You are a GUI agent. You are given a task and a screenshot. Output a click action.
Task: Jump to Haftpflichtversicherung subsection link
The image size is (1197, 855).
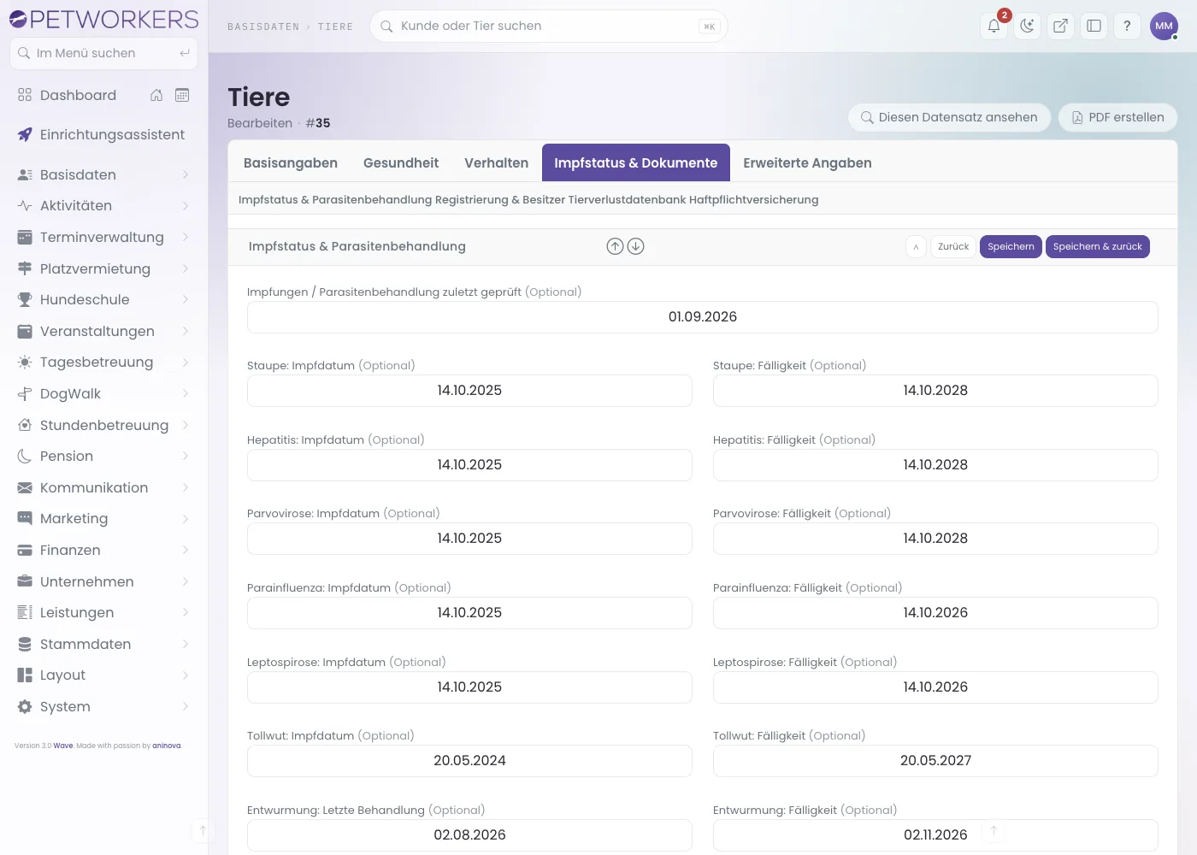[x=753, y=199]
